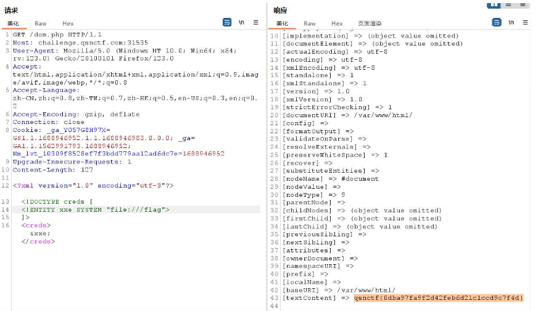Viewport: 543px width, 311px height.
Task: Switch request view to Raw tab
Action: tap(40, 23)
